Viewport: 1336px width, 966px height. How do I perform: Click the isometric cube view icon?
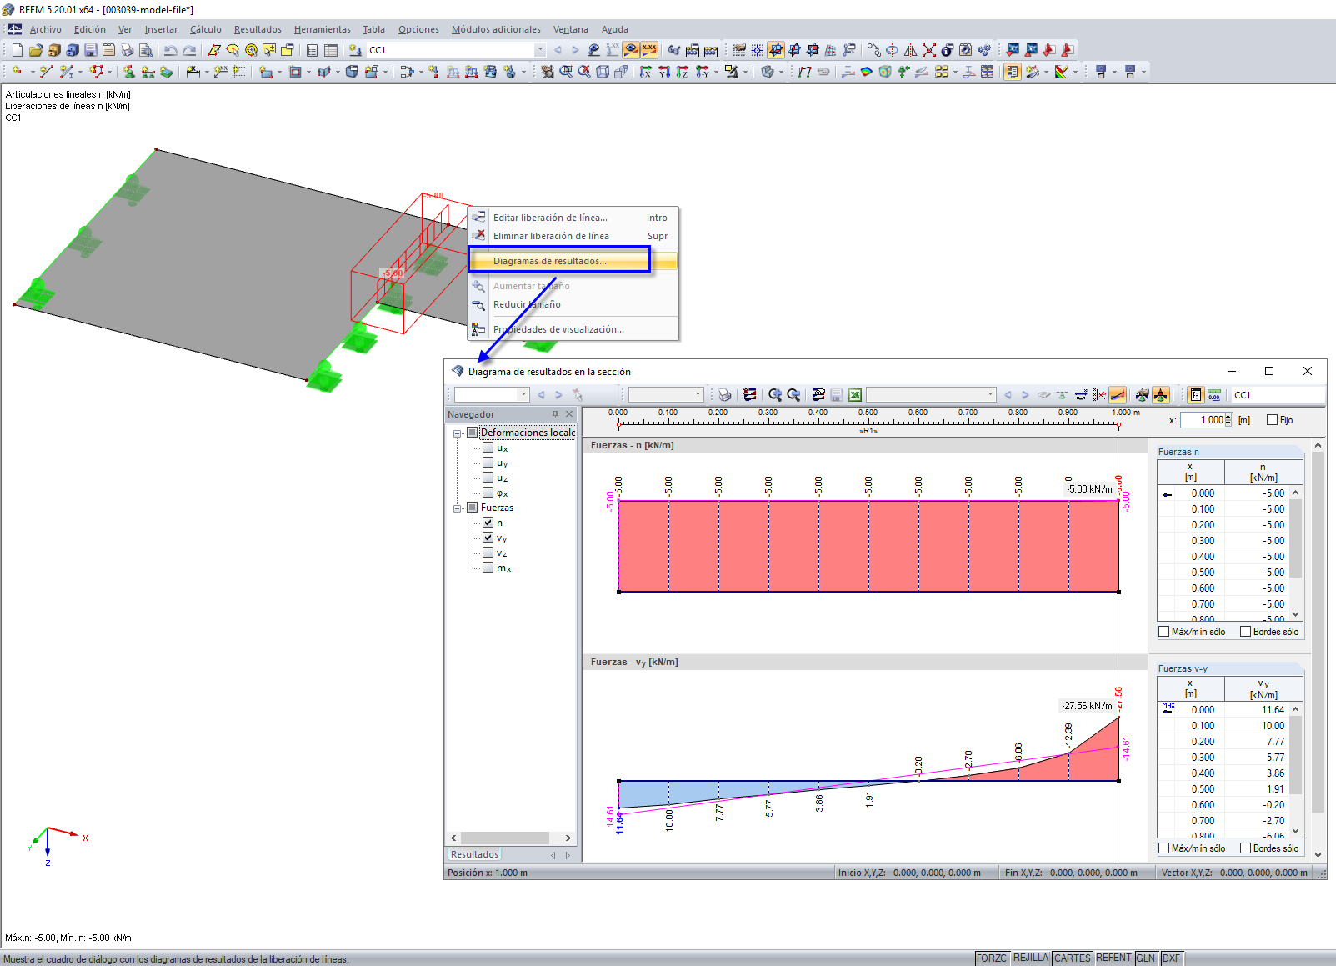coord(603,72)
